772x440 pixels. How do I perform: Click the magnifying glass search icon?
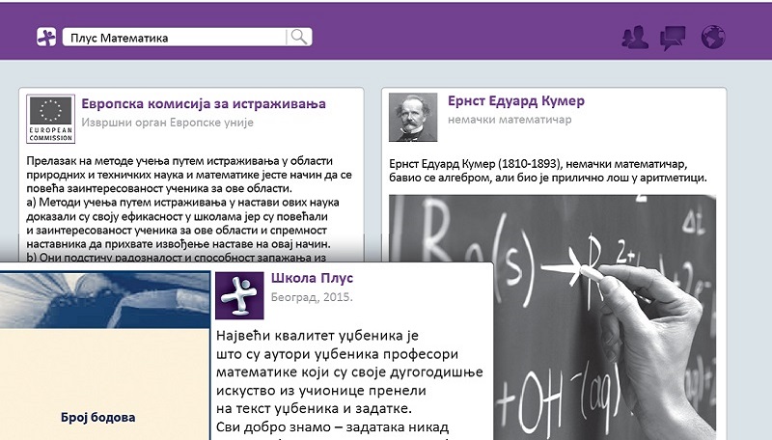pos(300,38)
